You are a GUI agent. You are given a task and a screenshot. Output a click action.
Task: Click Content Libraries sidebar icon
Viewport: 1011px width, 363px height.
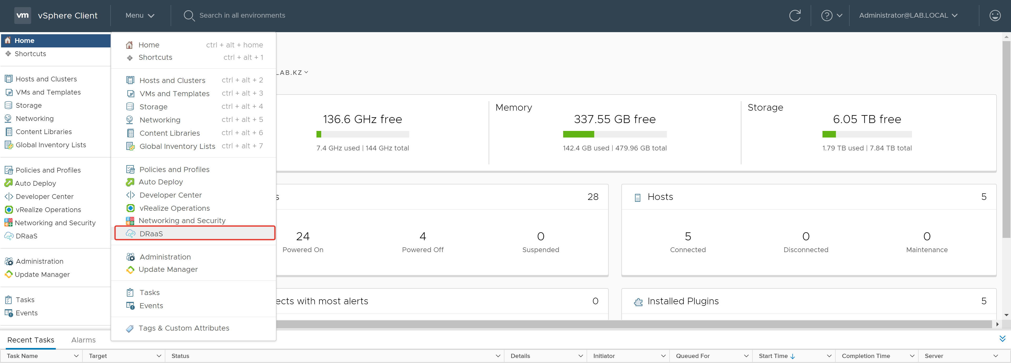pyautogui.click(x=9, y=132)
